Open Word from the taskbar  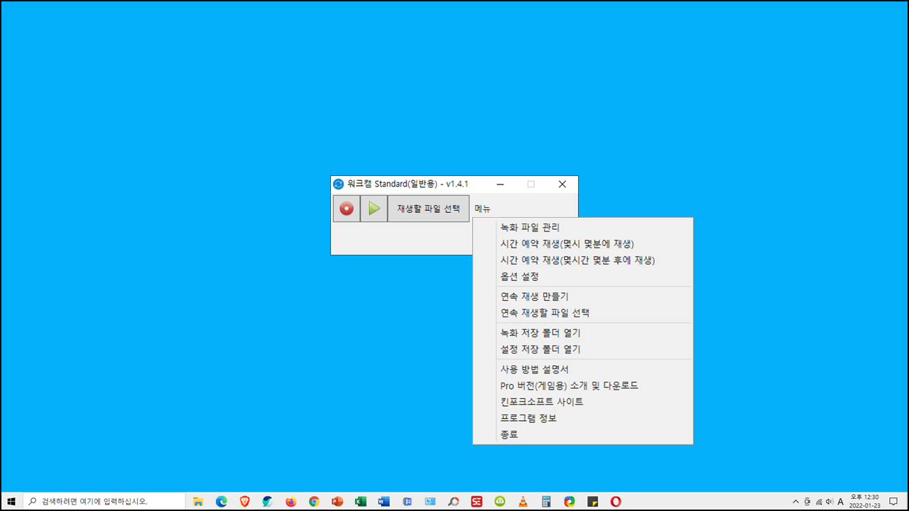[x=383, y=501]
